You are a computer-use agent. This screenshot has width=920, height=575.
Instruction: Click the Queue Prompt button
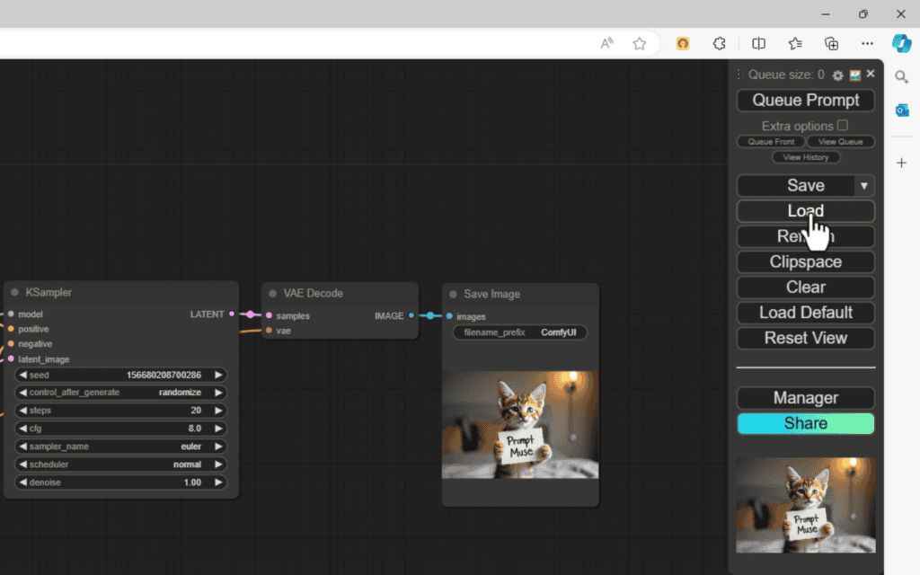(805, 100)
